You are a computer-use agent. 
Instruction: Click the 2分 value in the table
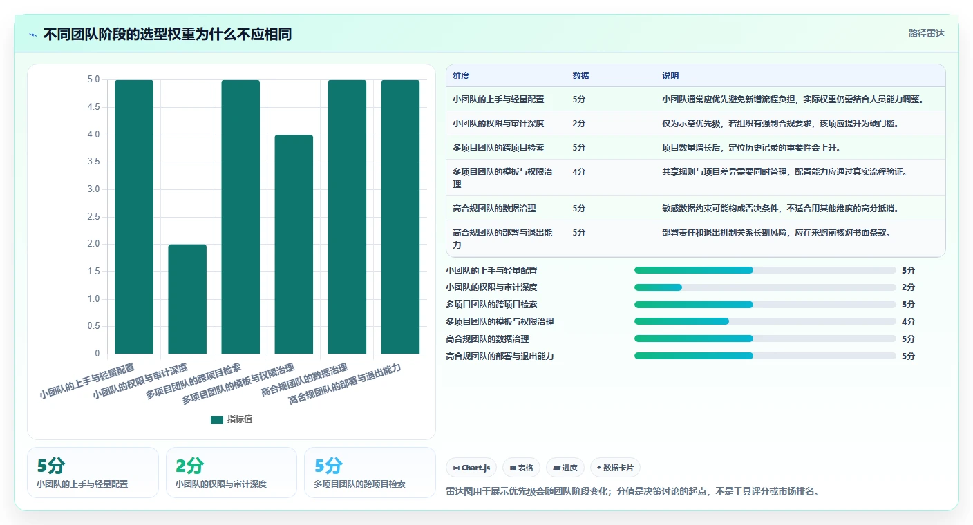pyautogui.click(x=578, y=124)
